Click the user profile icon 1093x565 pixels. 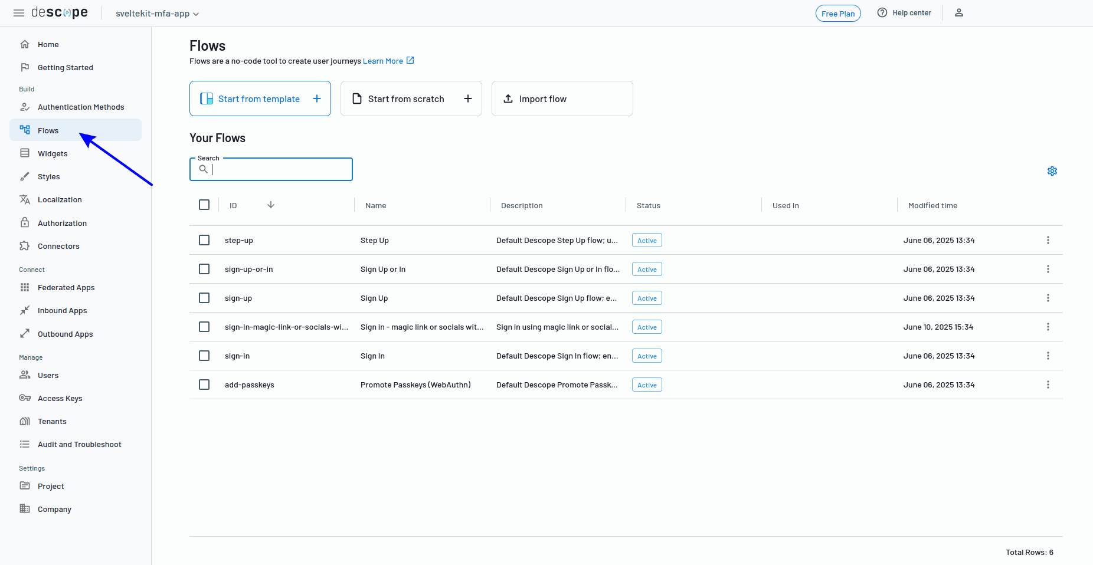click(959, 12)
